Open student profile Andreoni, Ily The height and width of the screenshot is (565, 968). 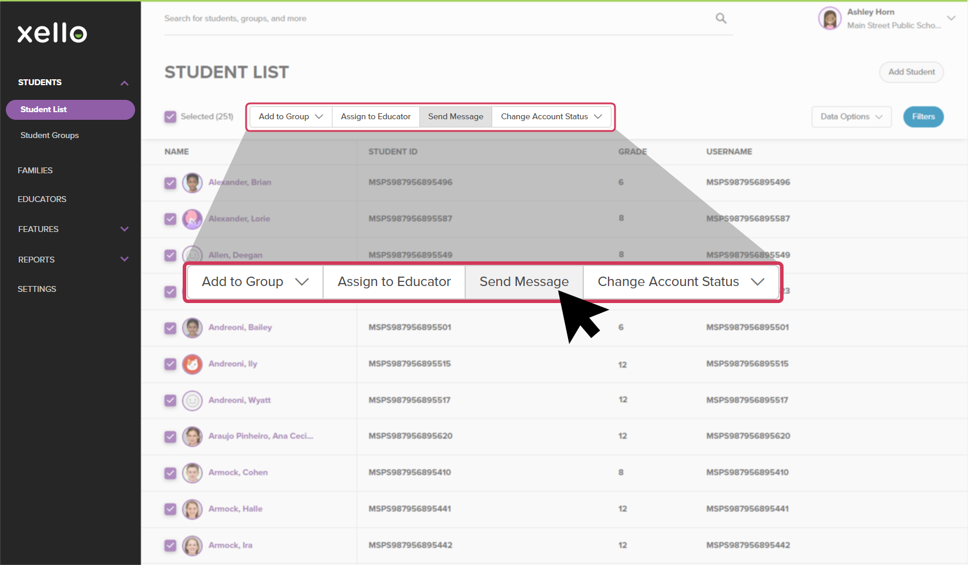(x=233, y=364)
